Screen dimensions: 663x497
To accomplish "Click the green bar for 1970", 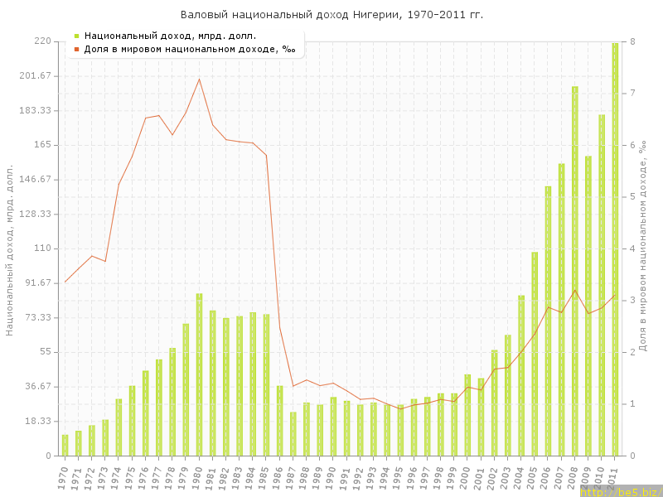I will [65, 445].
